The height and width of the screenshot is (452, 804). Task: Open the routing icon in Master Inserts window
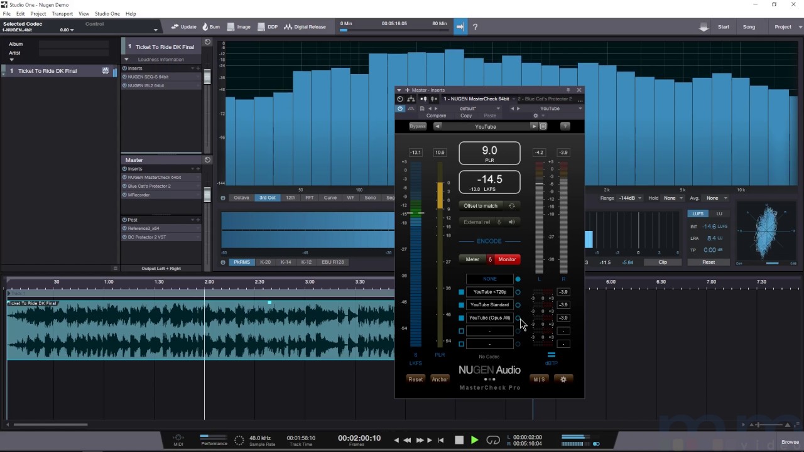pyautogui.click(x=411, y=99)
